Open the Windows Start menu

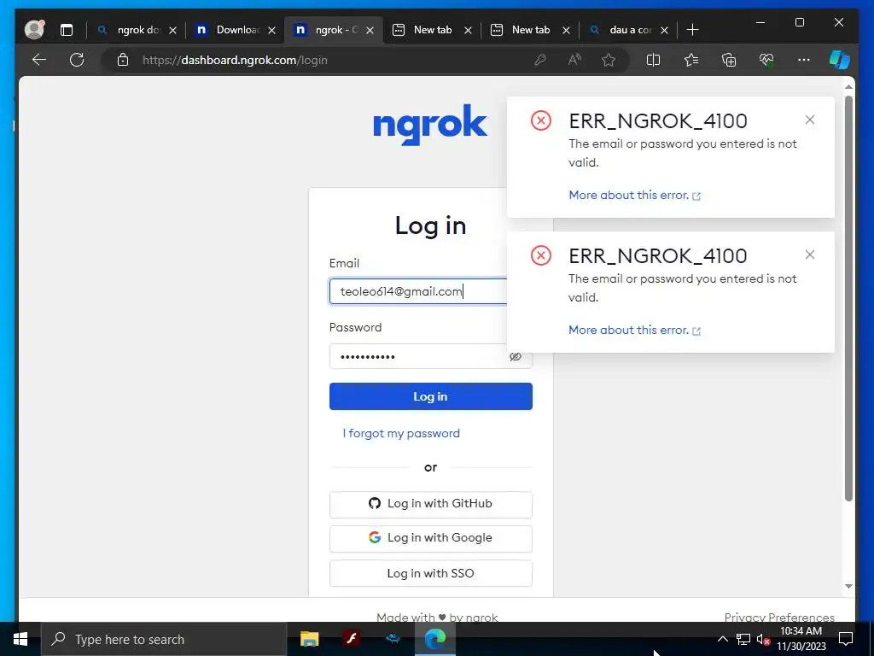pos(20,639)
